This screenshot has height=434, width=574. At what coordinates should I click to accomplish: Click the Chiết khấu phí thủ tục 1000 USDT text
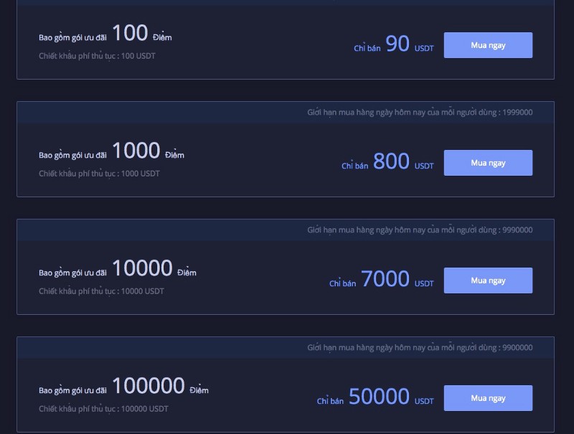[99, 174]
